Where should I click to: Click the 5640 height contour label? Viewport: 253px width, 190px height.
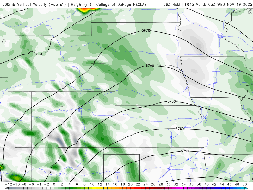point(40,54)
